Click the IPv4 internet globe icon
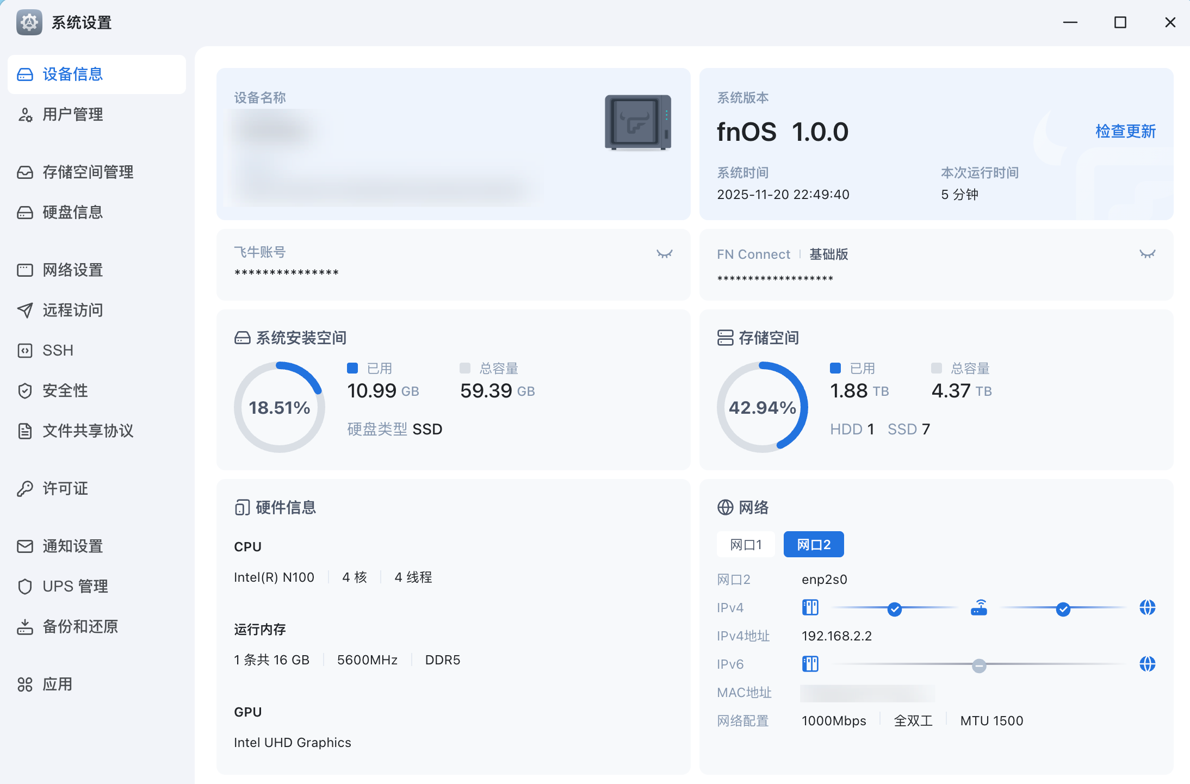Screen dimensions: 1190x784 1147,607
